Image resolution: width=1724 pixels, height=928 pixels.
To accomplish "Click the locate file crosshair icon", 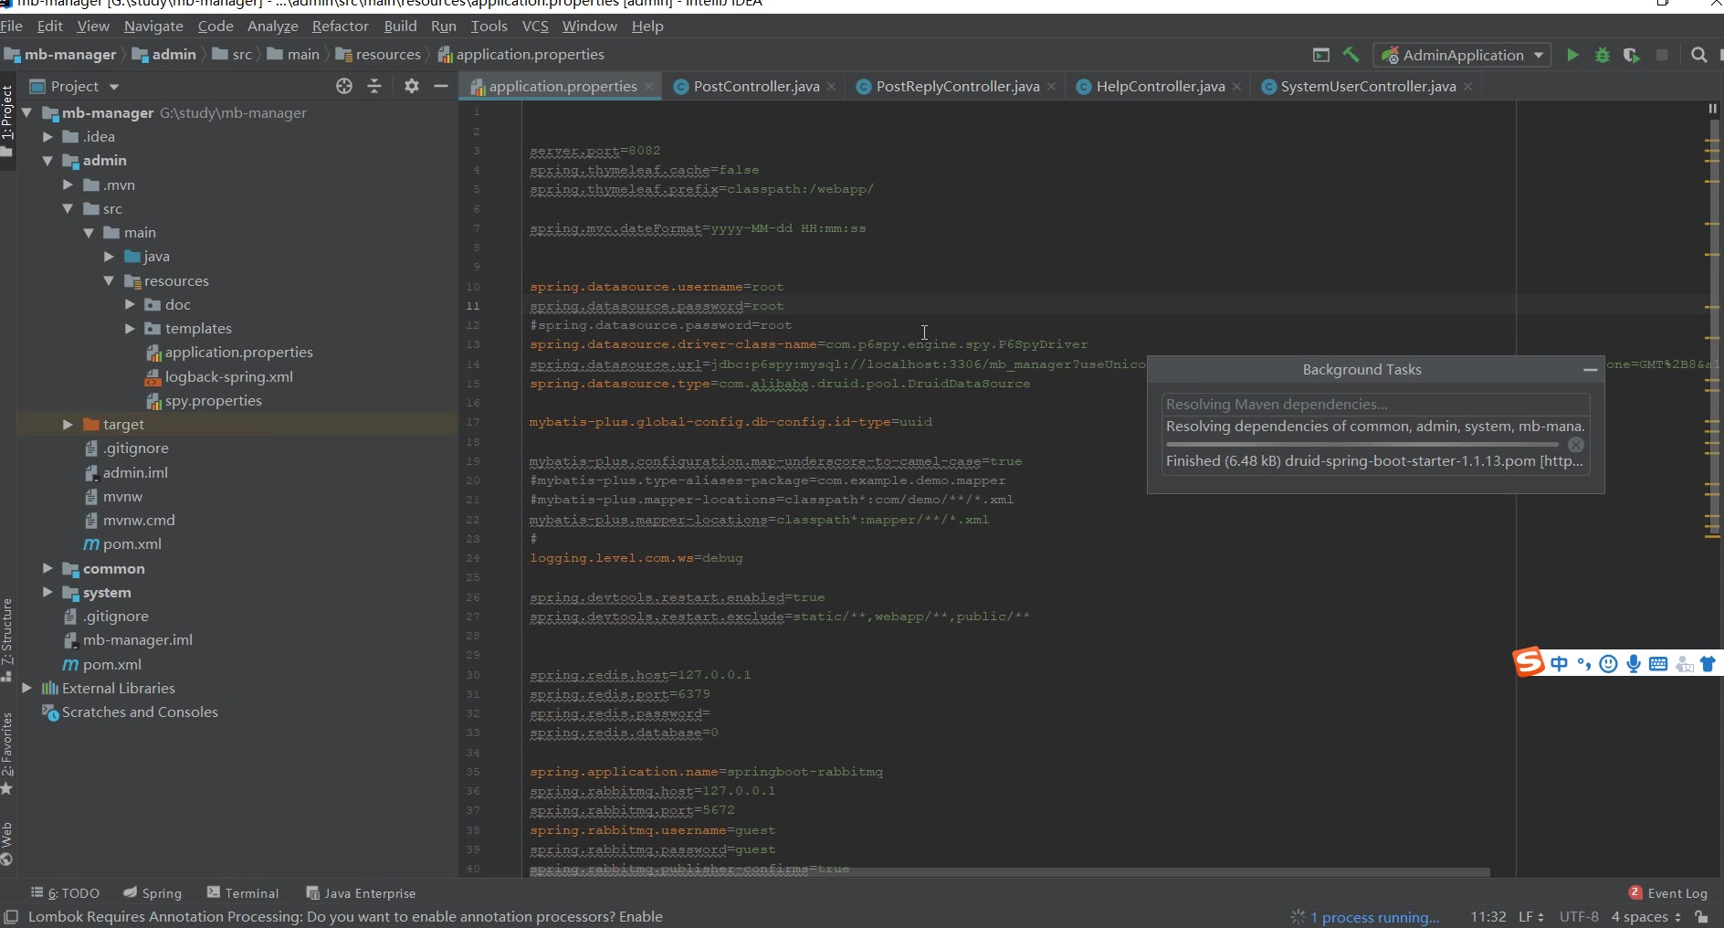I will click(x=344, y=86).
